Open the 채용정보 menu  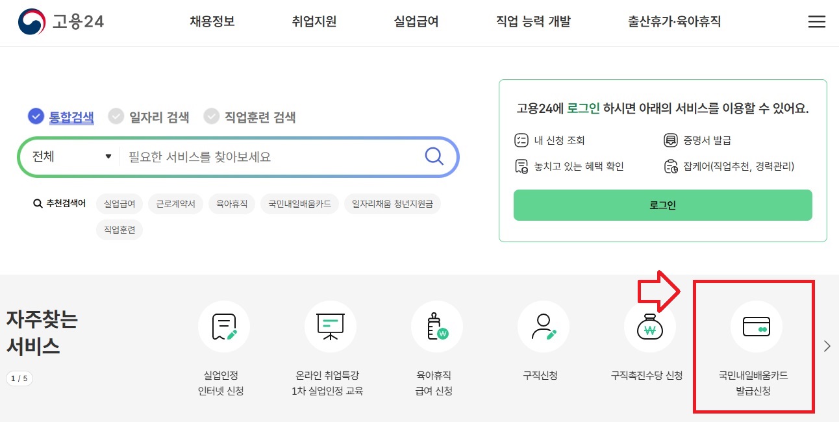click(212, 21)
